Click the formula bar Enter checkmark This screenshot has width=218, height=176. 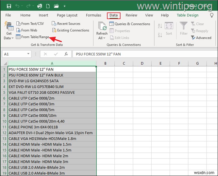coord(56,54)
